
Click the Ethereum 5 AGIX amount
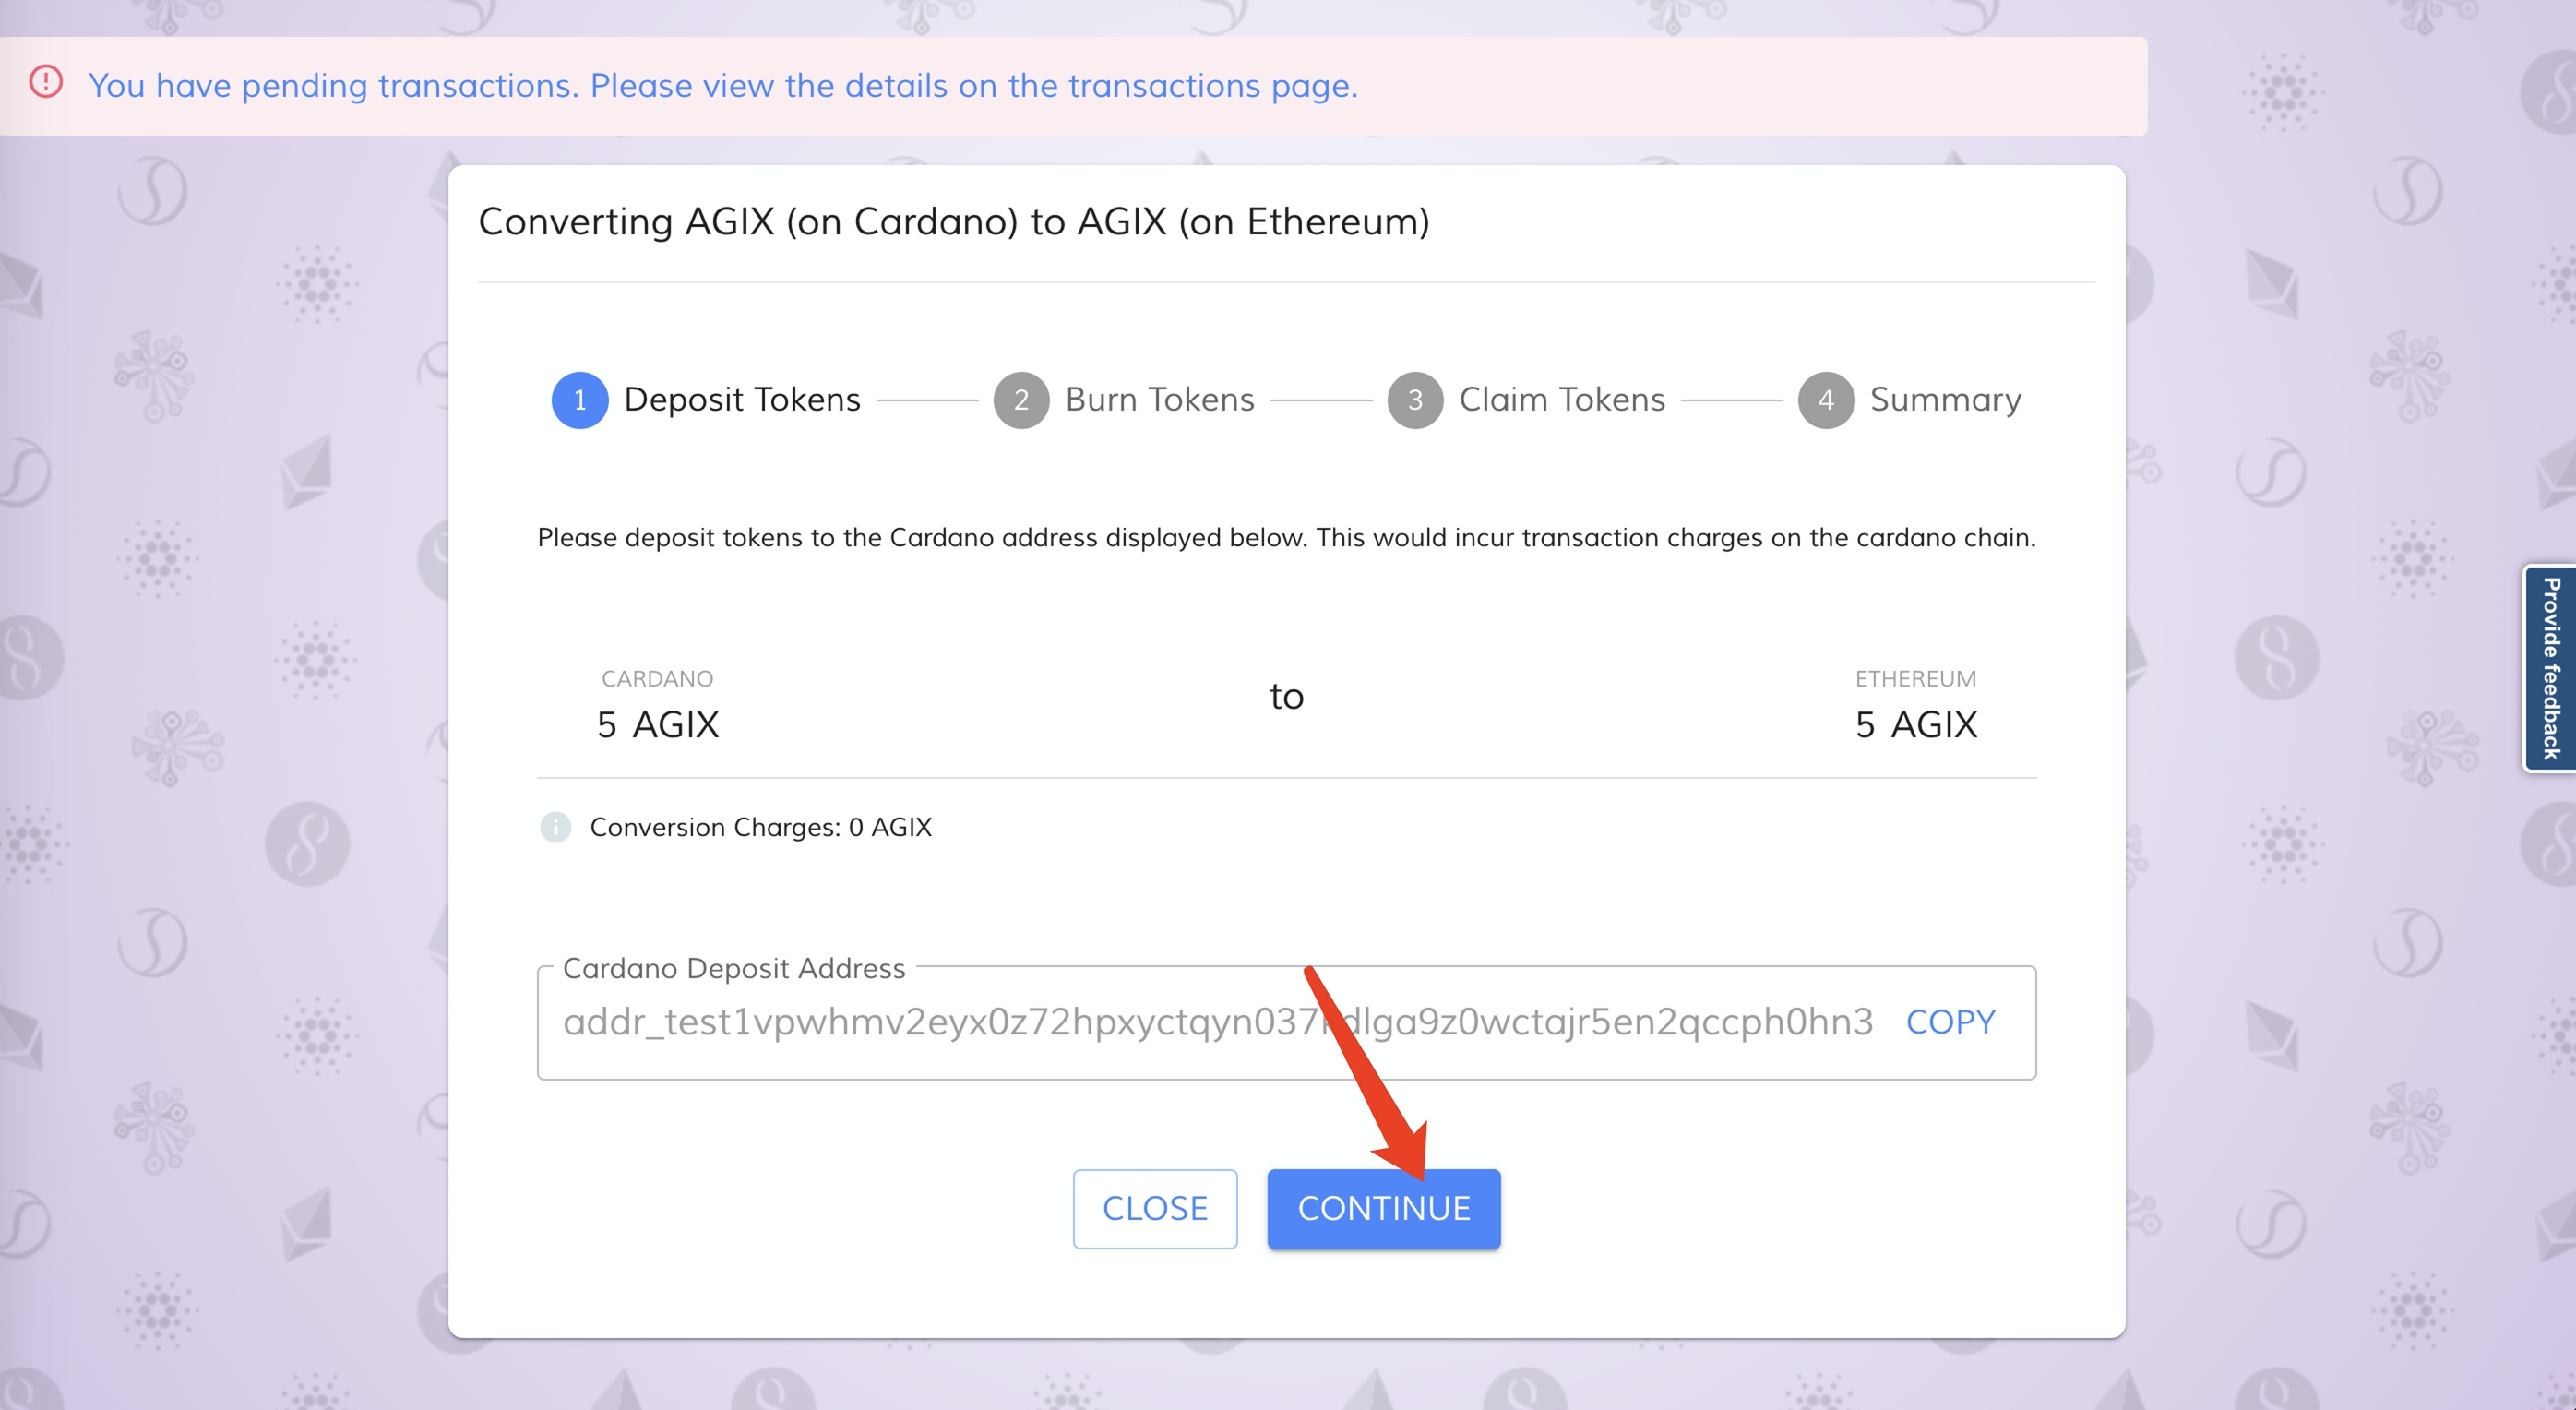(x=1915, y=724)
